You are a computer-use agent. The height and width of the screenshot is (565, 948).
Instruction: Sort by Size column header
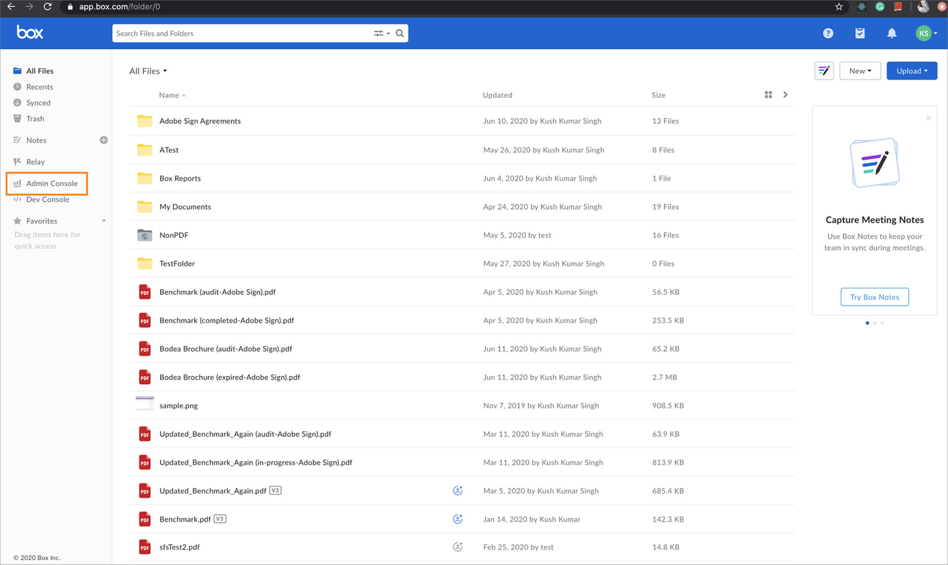(658, 95)
